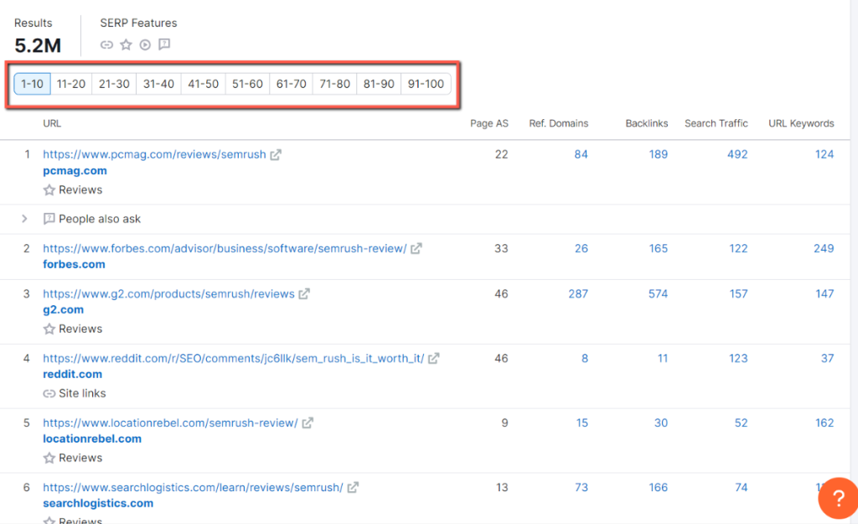Expand the People also ask row
This screenshot has height=524, width=858.
coord(24,219)
